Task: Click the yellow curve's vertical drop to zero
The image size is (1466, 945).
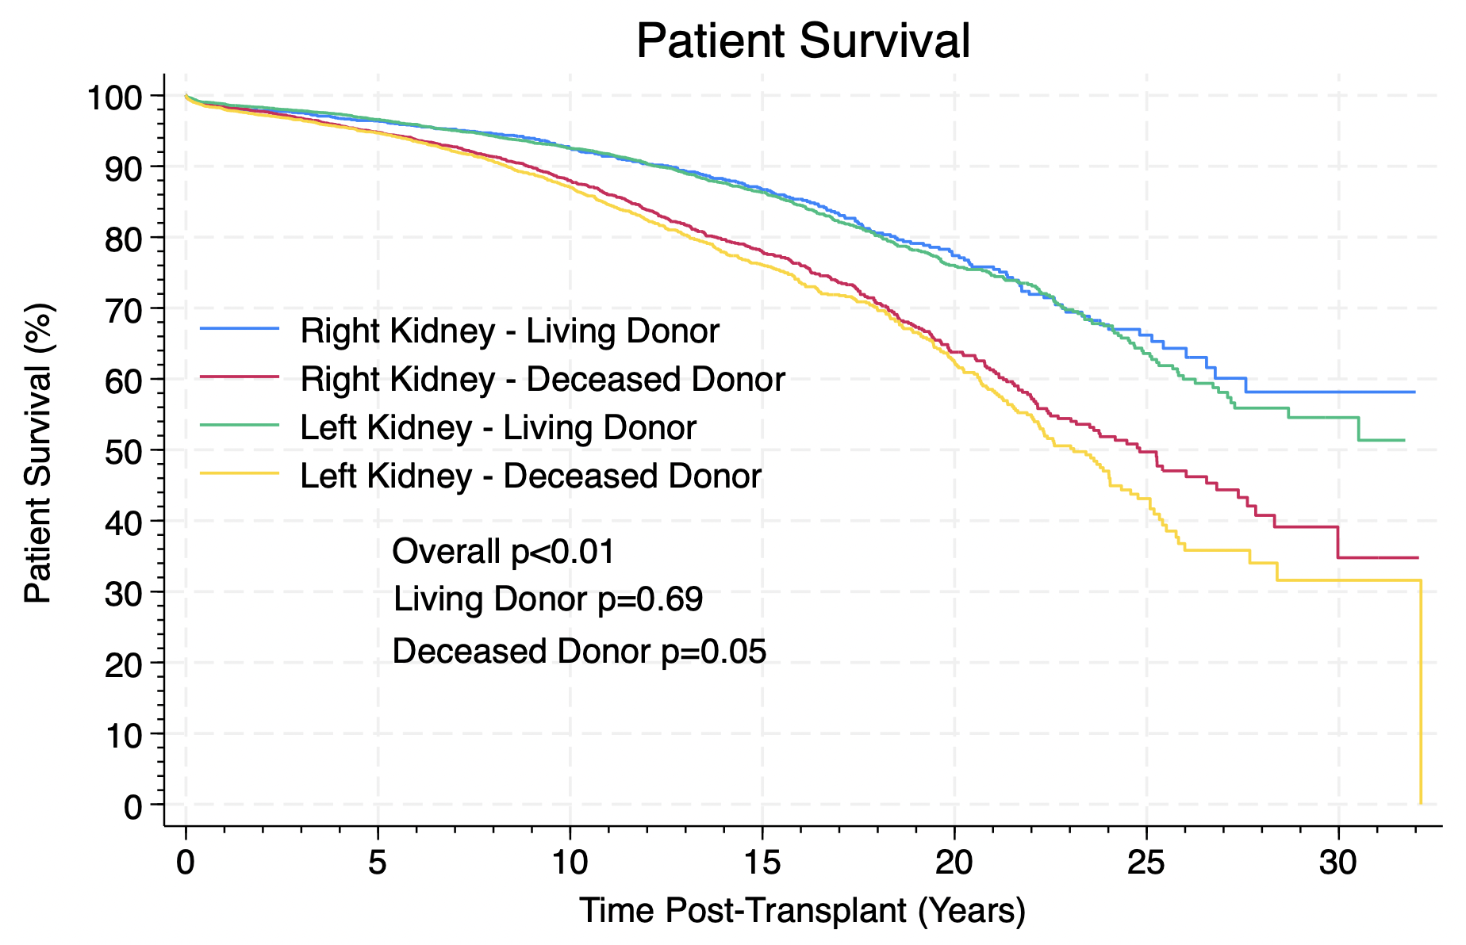Action: 1420,698
